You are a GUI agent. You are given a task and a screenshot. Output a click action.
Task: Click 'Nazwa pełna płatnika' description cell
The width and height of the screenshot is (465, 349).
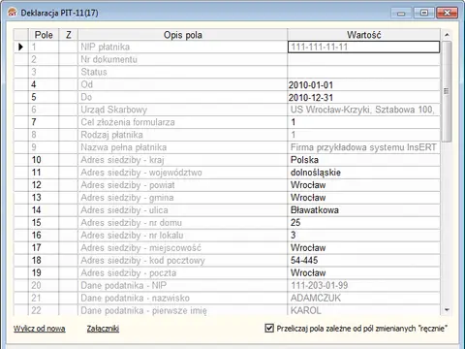[x=182, y=147]
